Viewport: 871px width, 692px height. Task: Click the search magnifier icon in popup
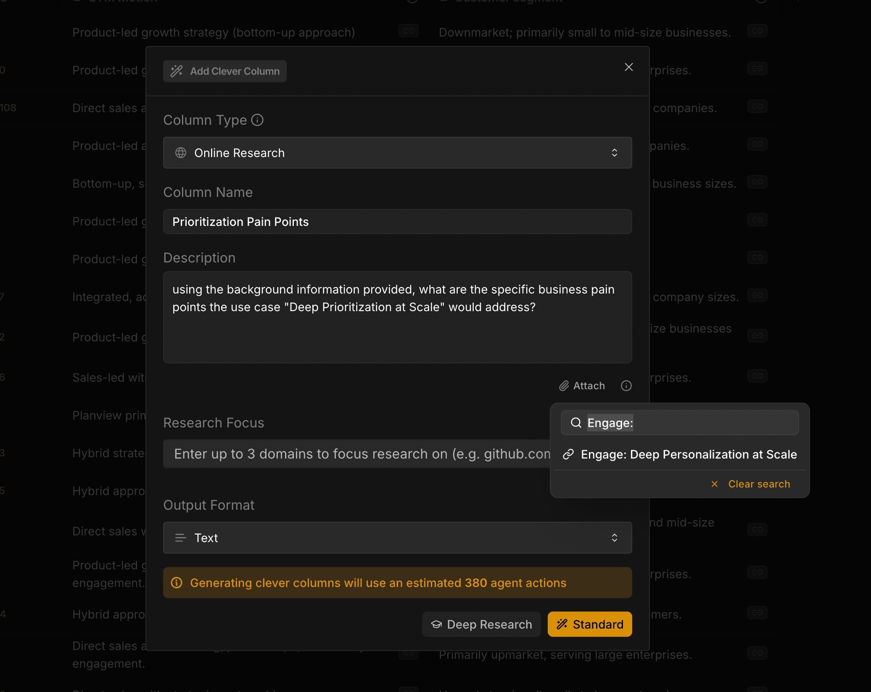[x=576, y=422]
